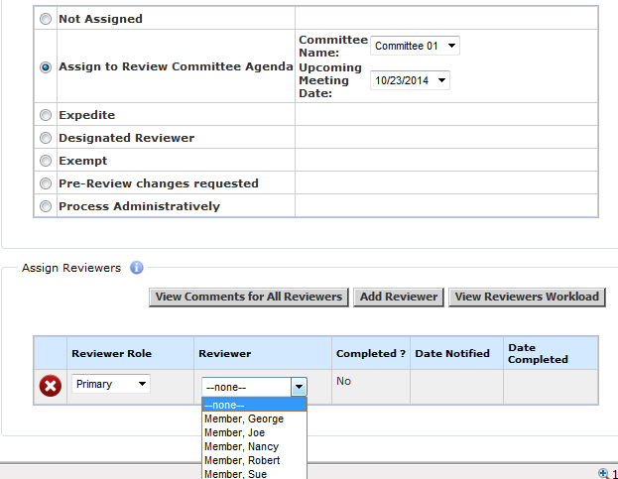Click View Reviewers Workload button
Viewport: 618px width, 479px height.
[x=527, y=297]
